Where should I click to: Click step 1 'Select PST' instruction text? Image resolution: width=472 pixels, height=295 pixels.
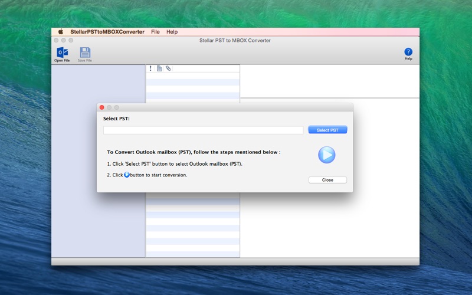pyautogui.click(x=175, y=164)
